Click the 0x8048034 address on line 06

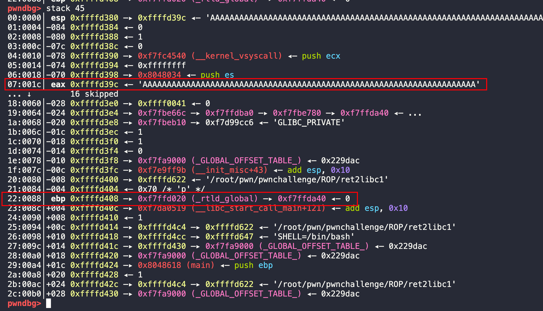click(x=159, y=75)
